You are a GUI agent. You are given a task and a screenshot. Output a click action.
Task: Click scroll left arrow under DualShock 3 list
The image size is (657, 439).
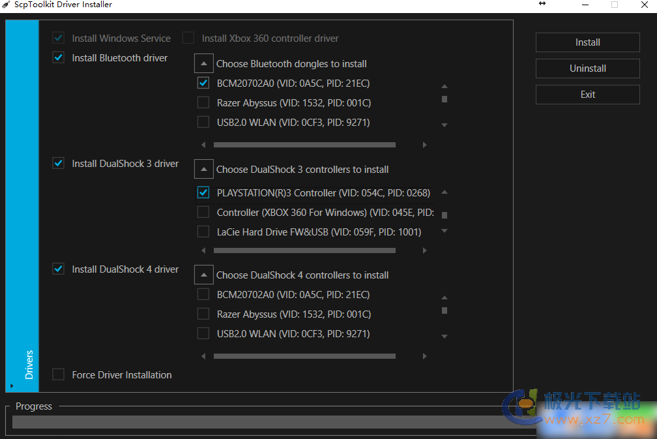pos(203,250)
